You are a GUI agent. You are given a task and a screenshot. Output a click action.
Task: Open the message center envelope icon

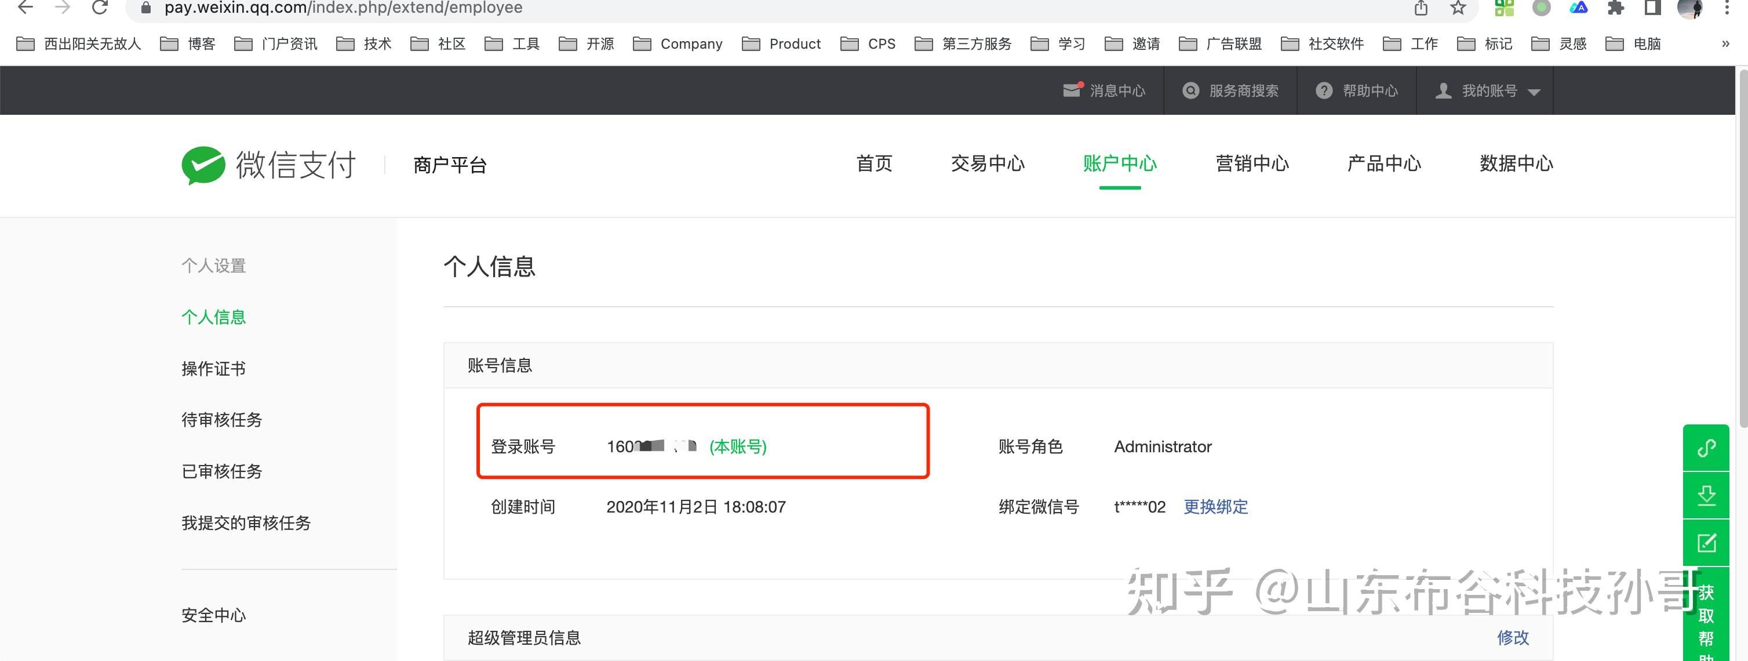click(1071, 90)
